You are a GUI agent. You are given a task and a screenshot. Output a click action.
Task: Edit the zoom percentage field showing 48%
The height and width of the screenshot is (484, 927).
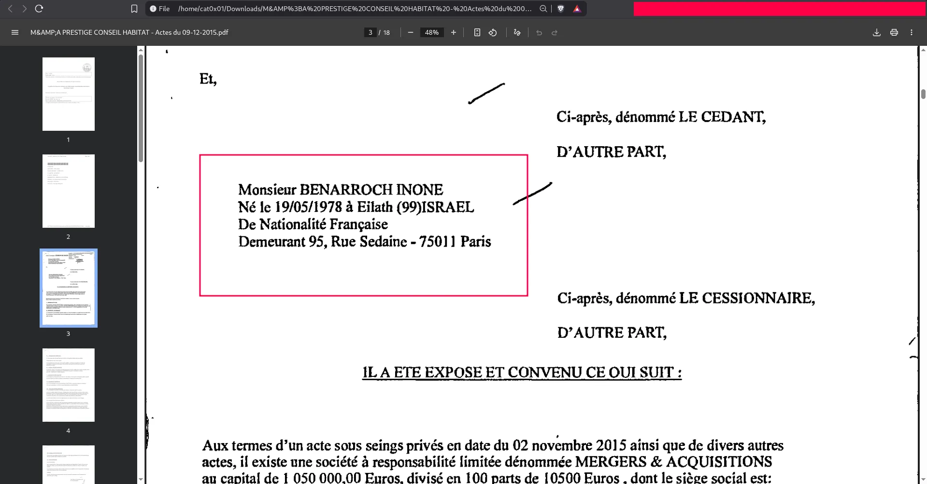pyautogui.click(x=431, y=32)
